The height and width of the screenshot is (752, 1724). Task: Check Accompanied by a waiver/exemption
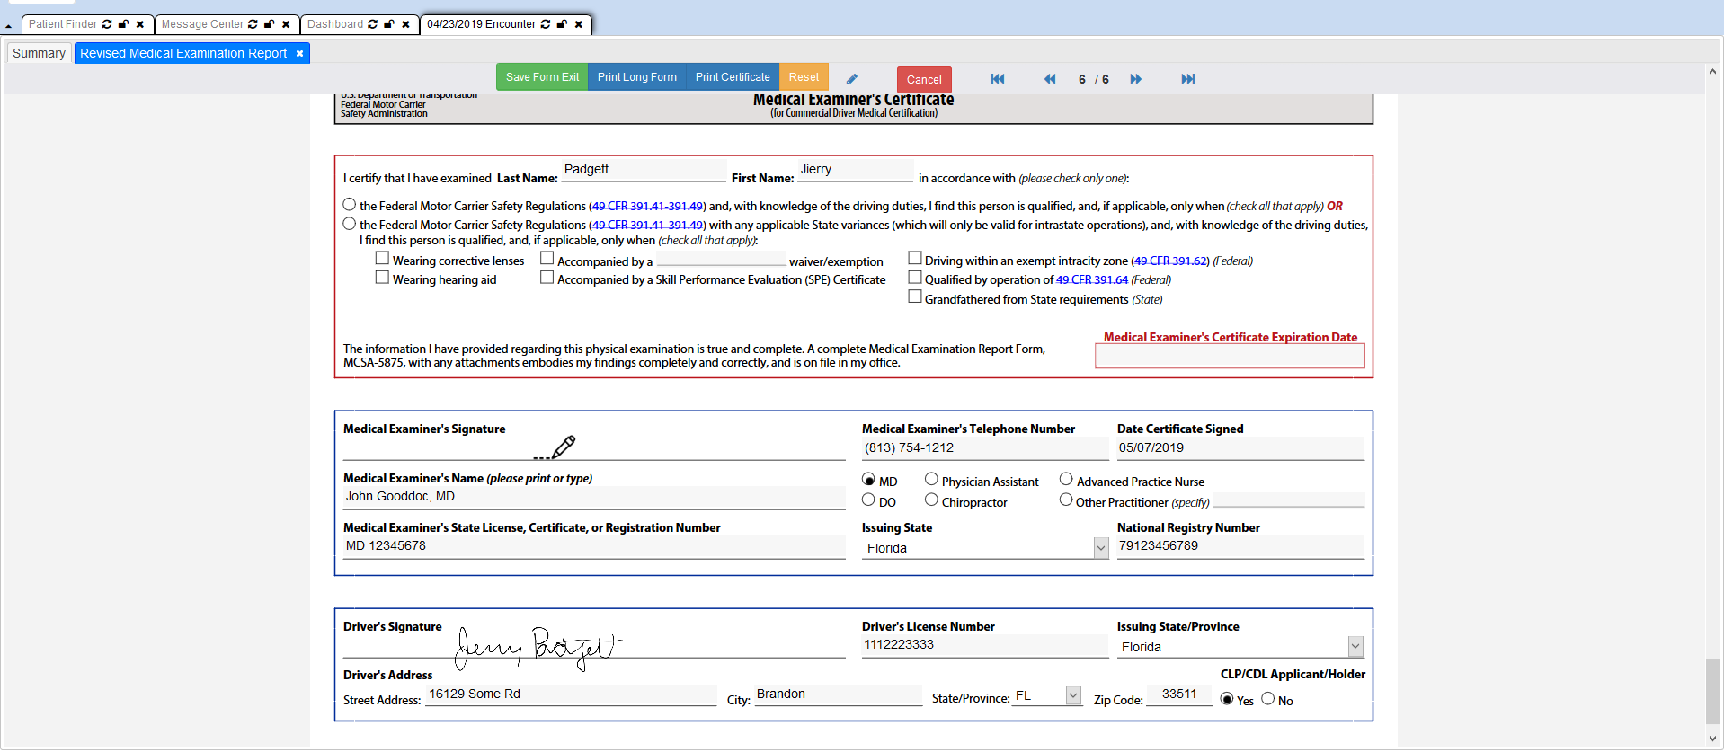[547, 258]
